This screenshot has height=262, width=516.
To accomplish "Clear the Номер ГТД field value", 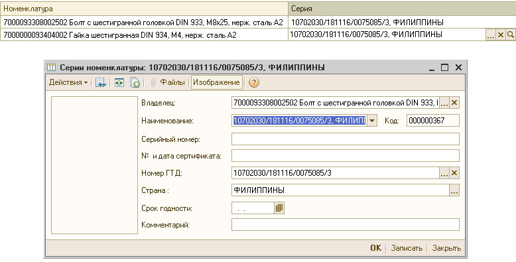I will [x=454, y=173].
